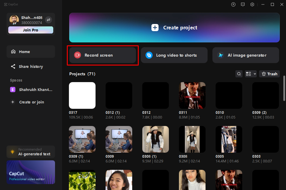This screenshot has width=286, height=190.
Task: Open settings hexagon icon in title bar
Action: click(252, 4)
